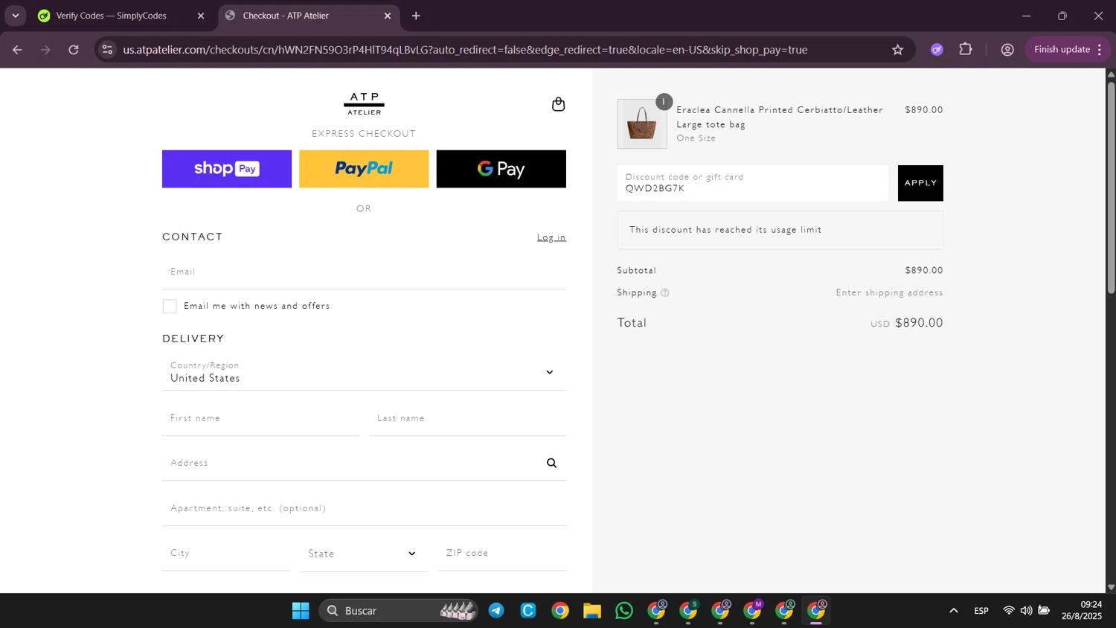Click the Total amount USD $890.00
The width and height of the screenshot is (1116, 628).
tap(906, 323)
